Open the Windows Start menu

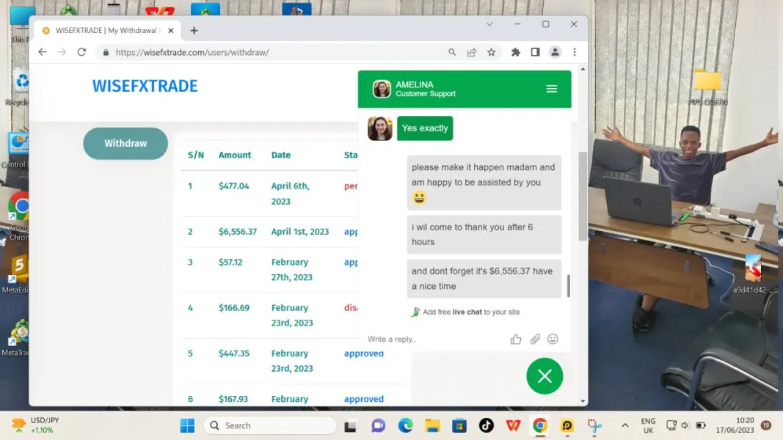[187, 425]
